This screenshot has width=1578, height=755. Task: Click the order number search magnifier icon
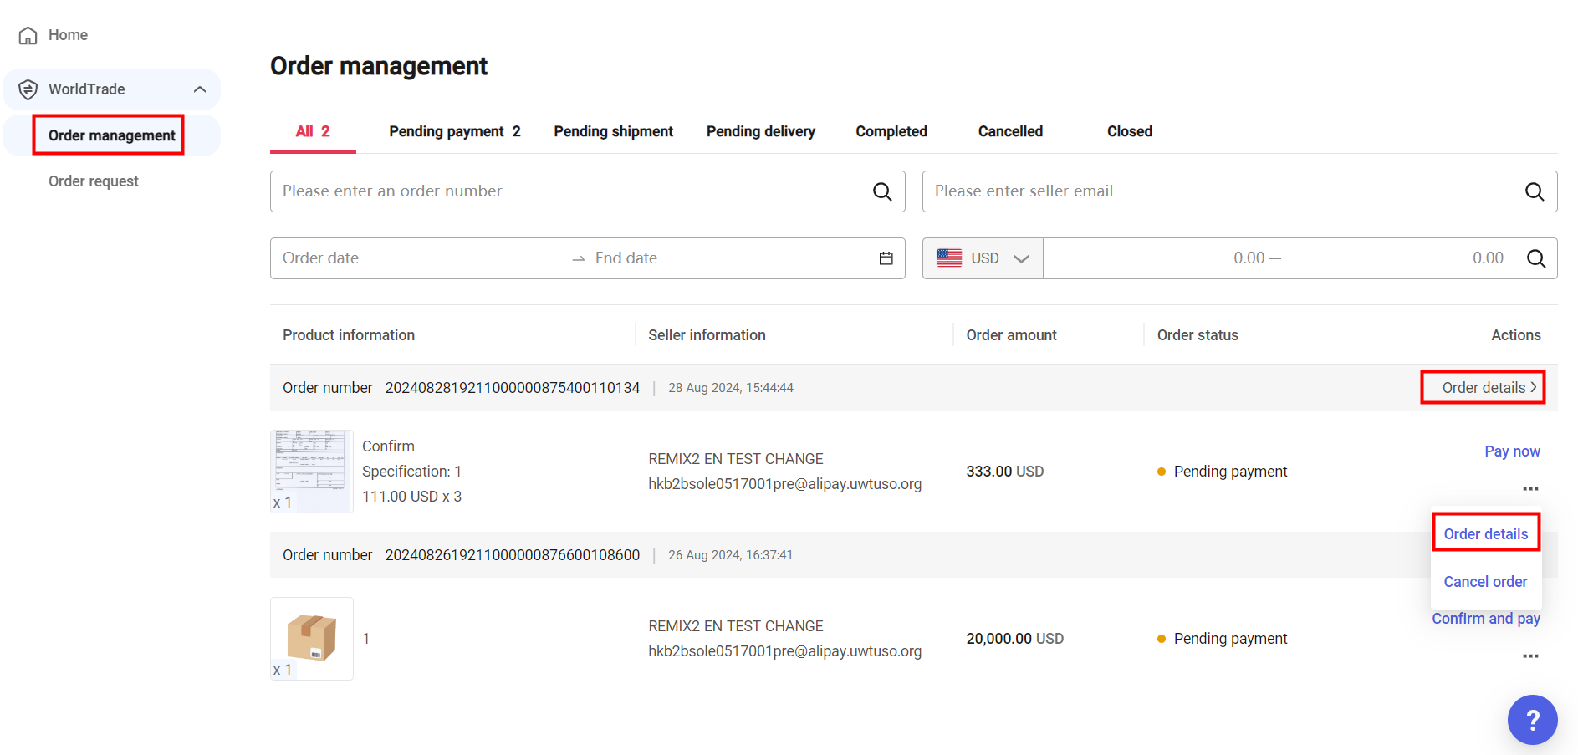(x=882, y=191)
